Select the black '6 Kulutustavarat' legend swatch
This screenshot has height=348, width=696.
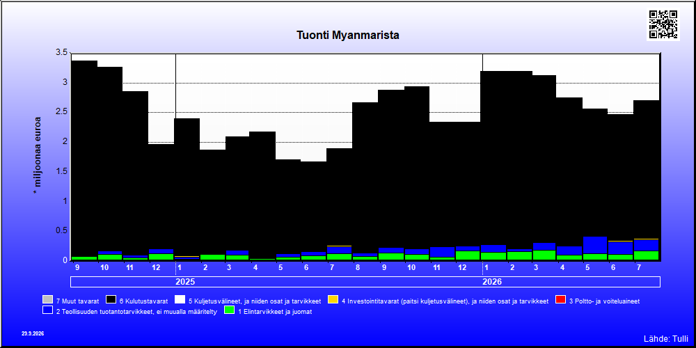coord(111,301)
